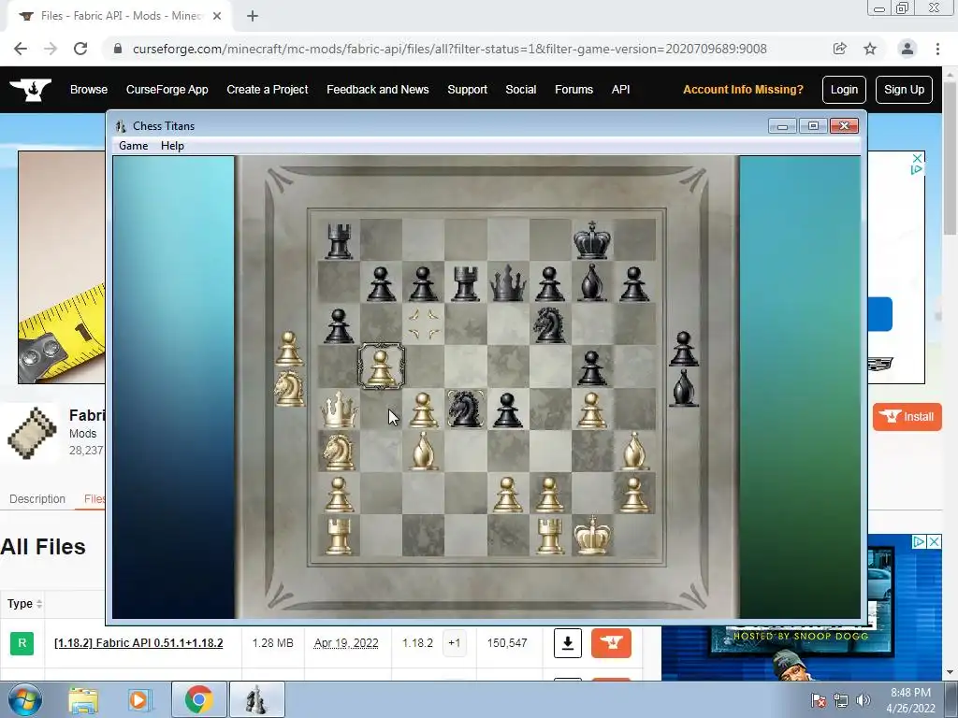The width and height of the screenshot is (958, 718).
Task: Open Windows Media Player from the taskbar
Action: (138, 699)
